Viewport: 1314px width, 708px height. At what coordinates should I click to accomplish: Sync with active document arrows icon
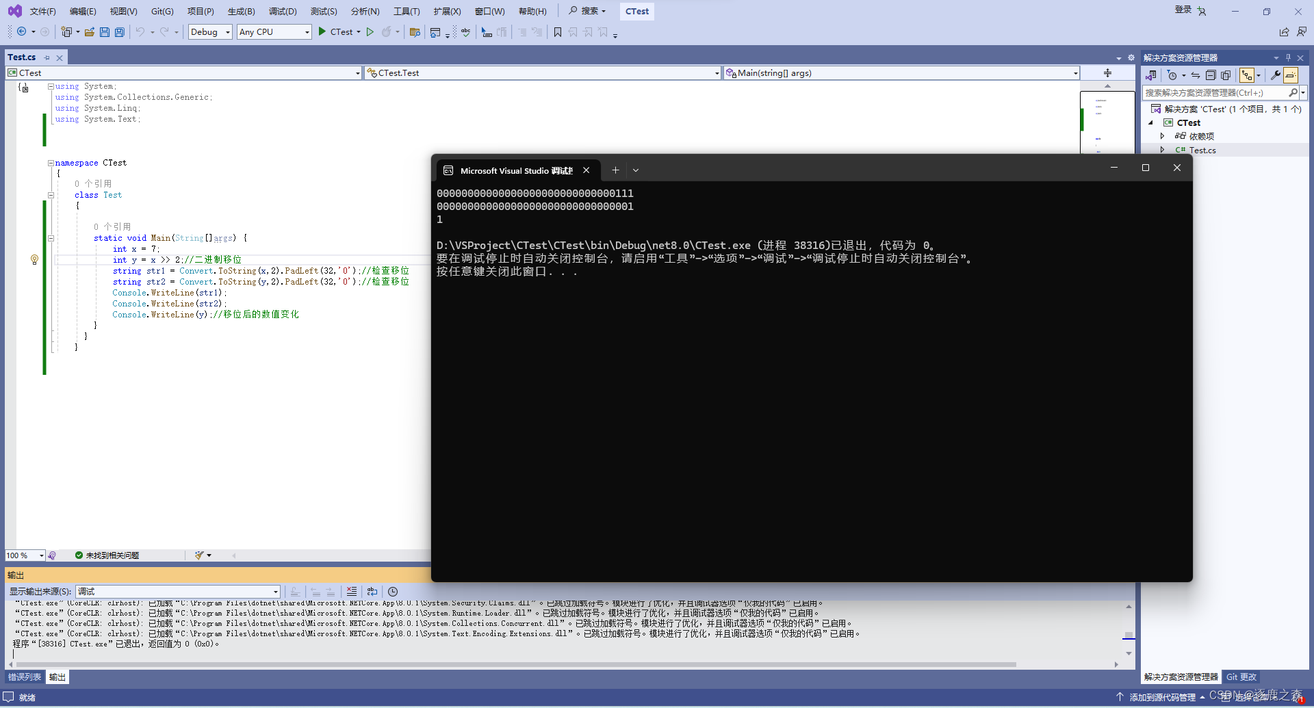pyautogui.click(x=1195, y=75)
